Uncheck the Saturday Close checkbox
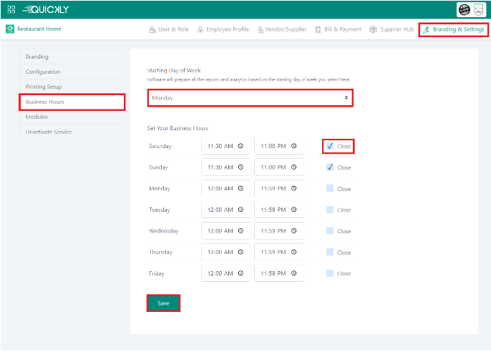This screenshot has height=352, width=491. pyautogui.click(x=329, y=146)
